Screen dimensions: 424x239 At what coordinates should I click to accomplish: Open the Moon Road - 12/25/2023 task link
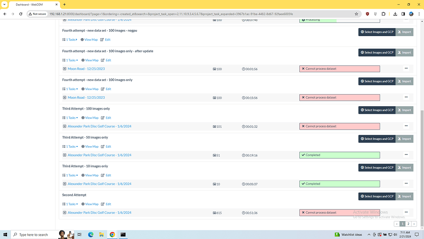click(86, 68)
